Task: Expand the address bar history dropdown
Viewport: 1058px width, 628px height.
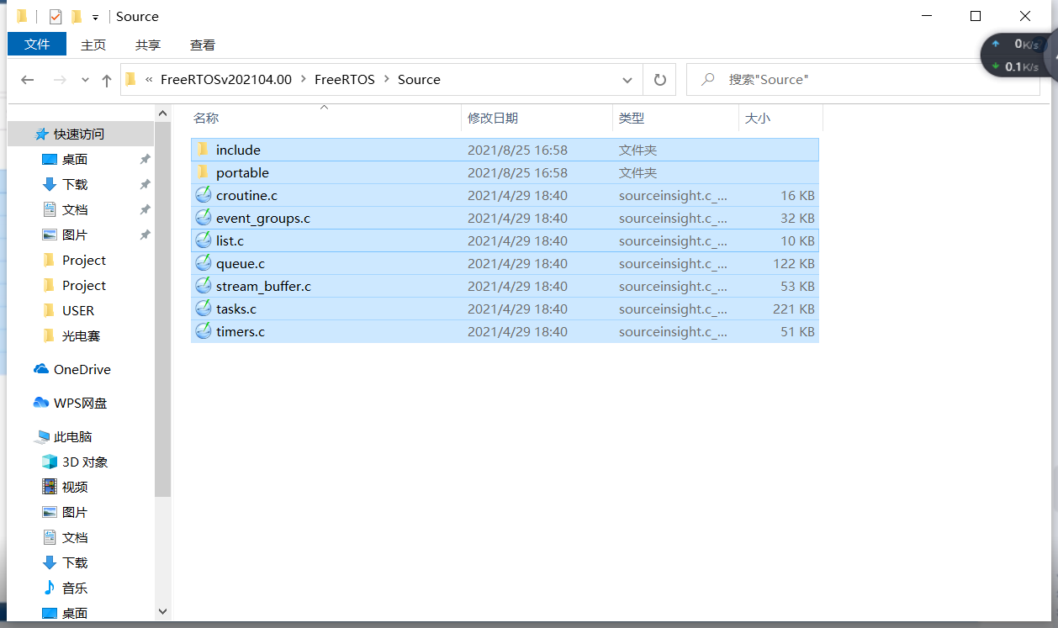Action: tap(627, 80)
